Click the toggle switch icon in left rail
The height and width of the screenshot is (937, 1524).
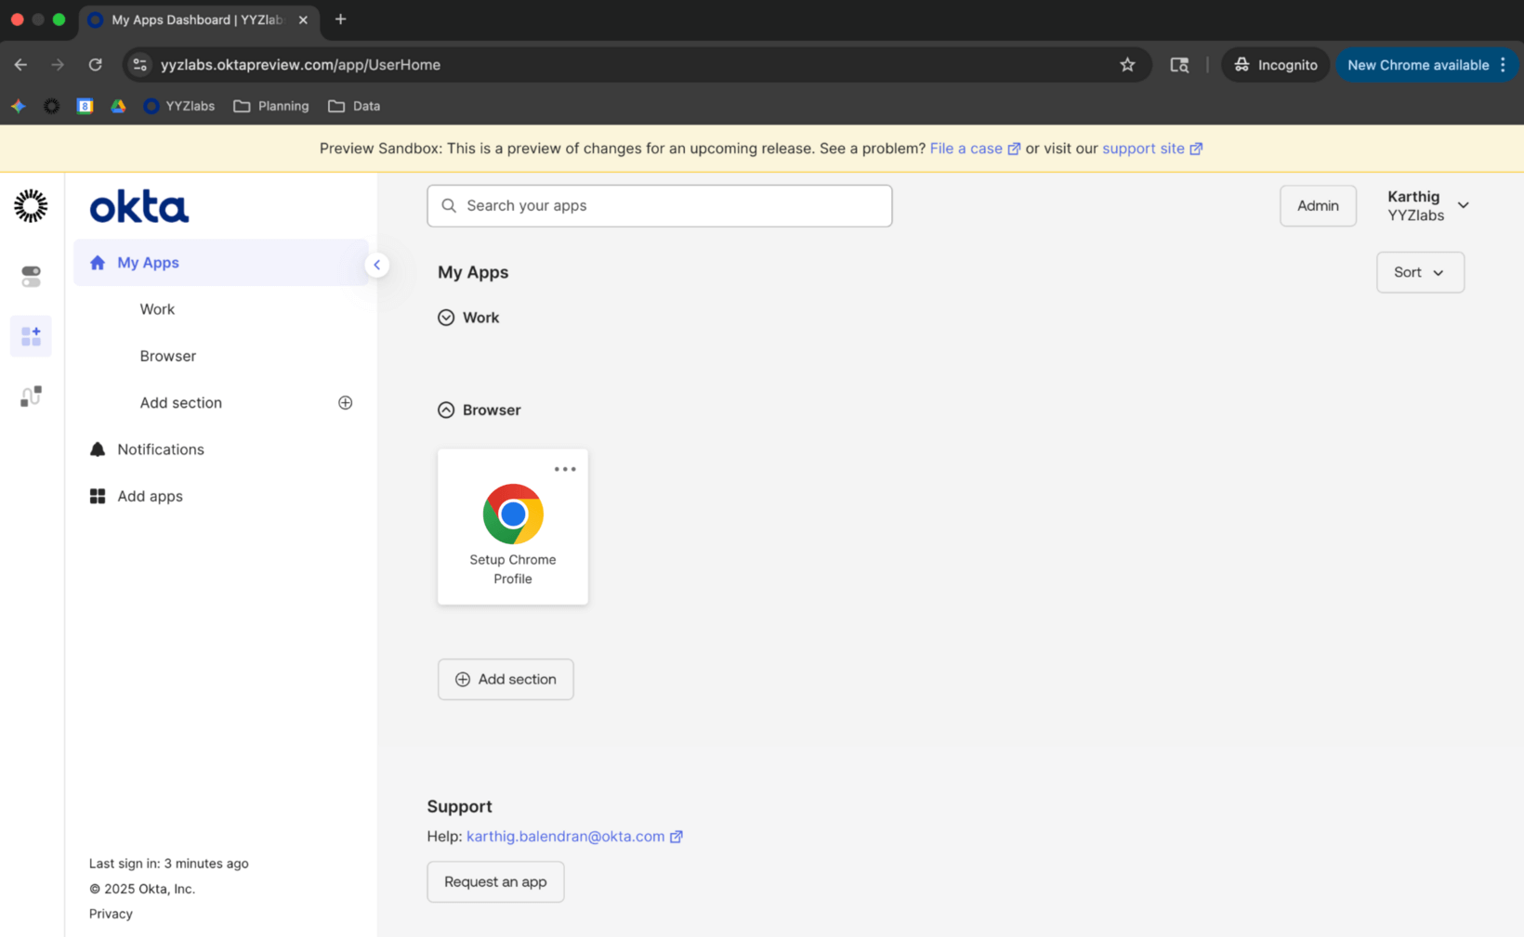coord(31,276)
